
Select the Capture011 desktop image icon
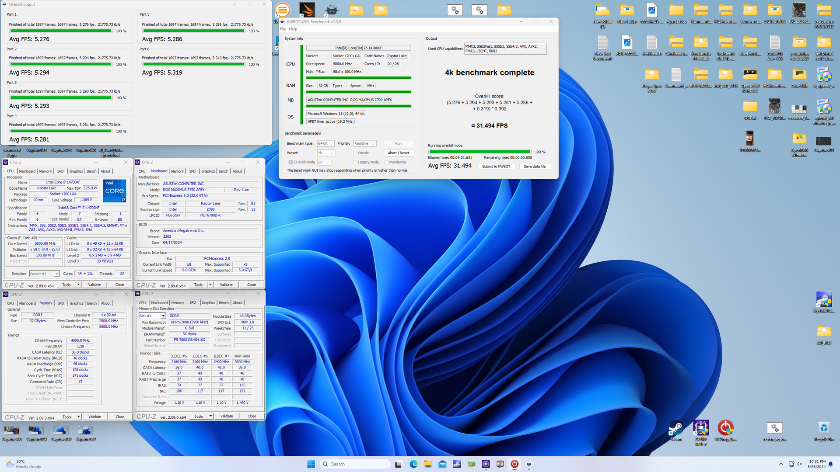pos(824,143)
